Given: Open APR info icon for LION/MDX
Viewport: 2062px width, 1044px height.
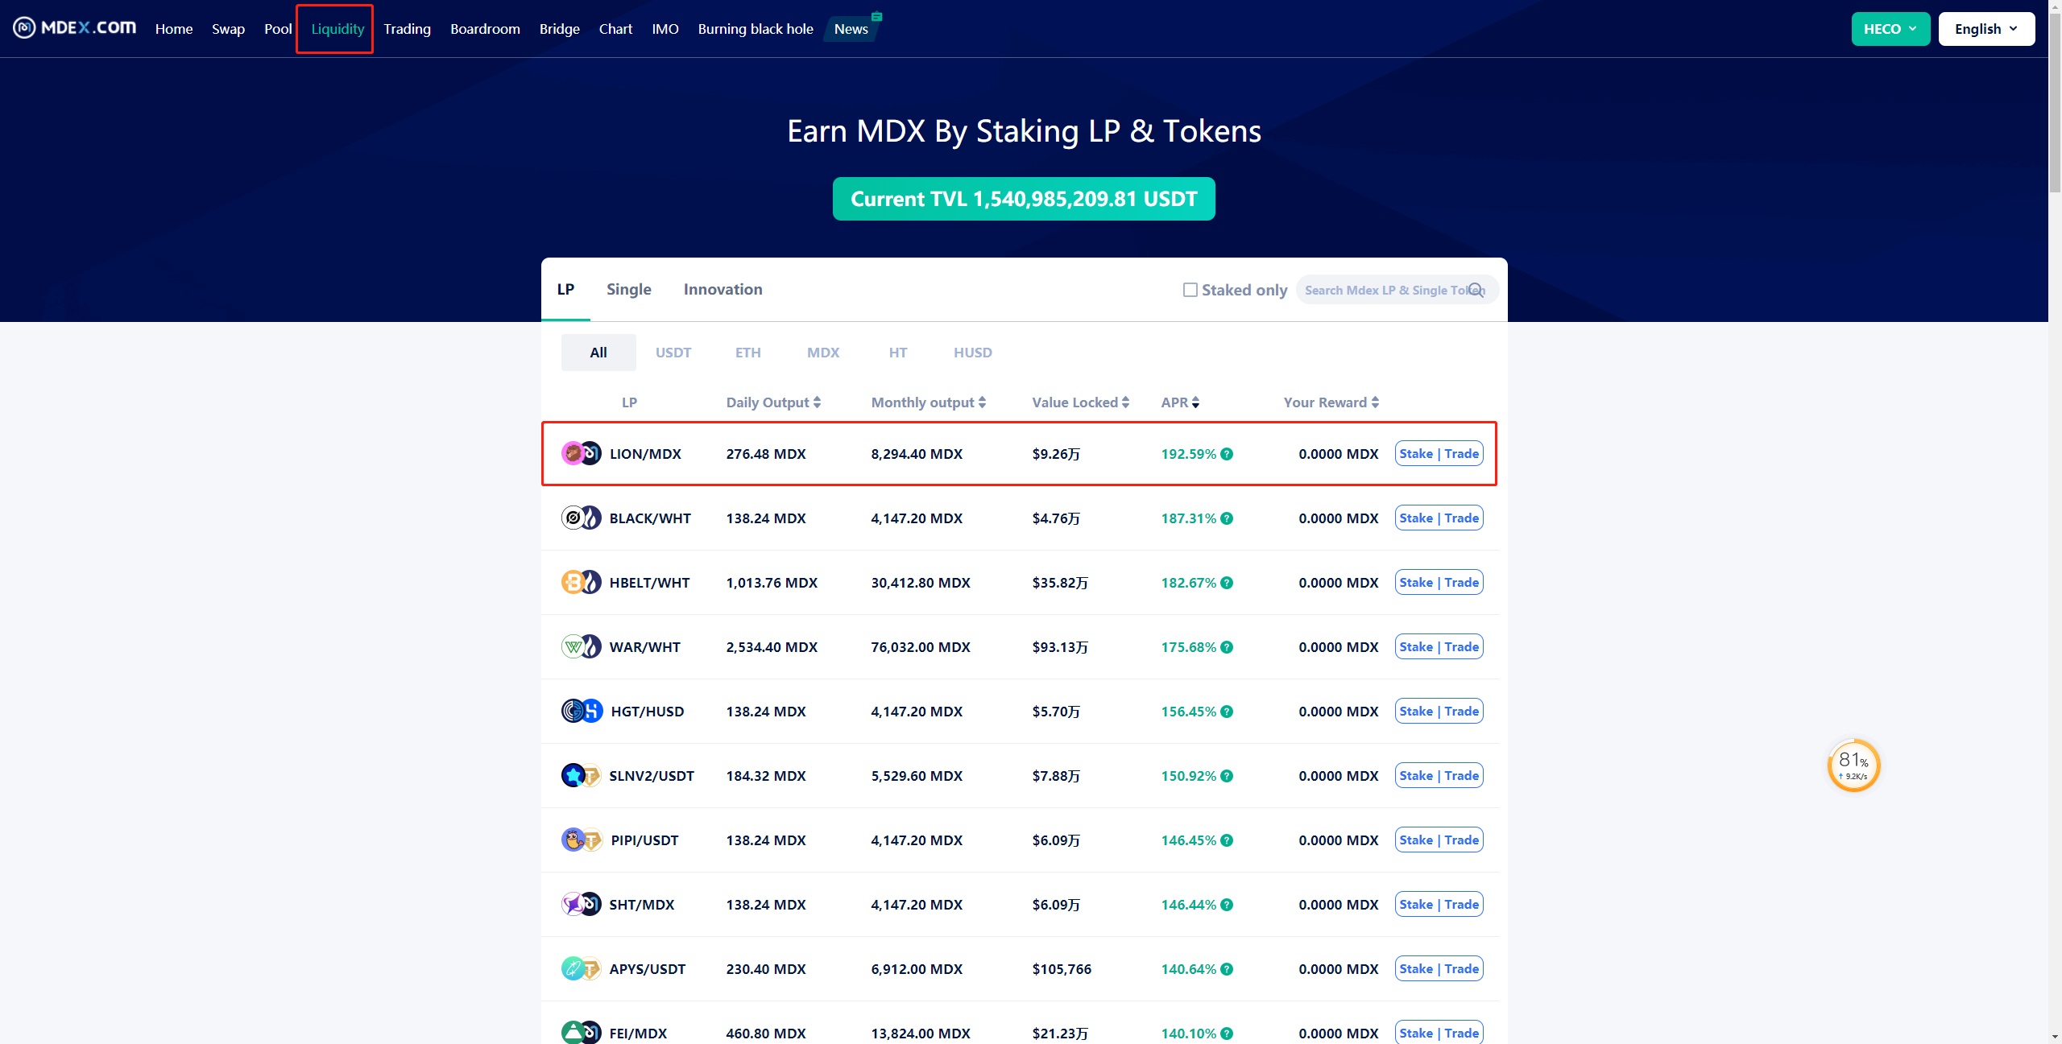Looking at the screenshot, I should pos(1227,454).
